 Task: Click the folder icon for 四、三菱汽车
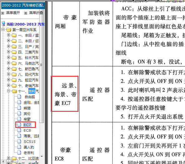(x=14, y=52)
